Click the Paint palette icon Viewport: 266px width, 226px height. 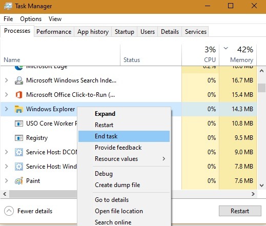(x=19, y=181)
